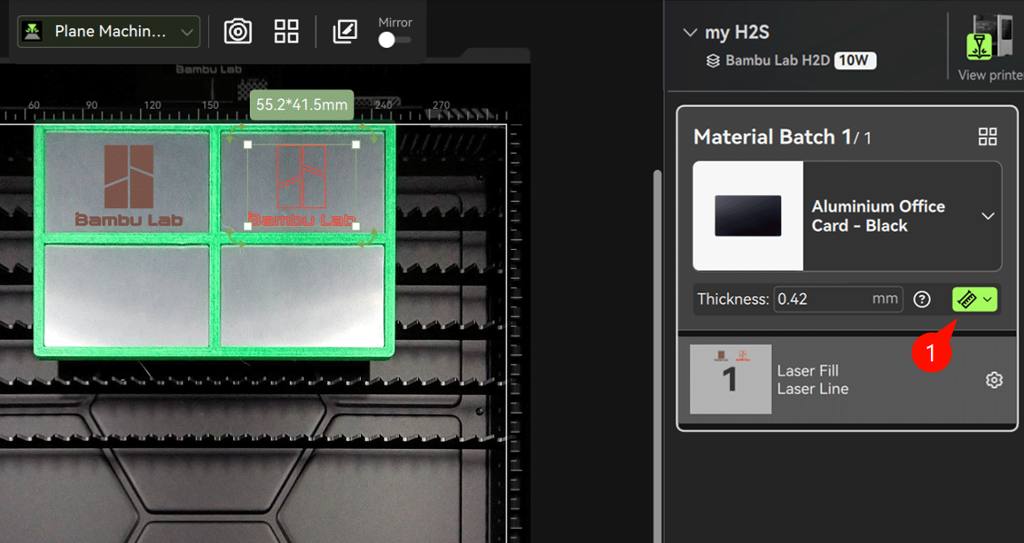Viewport: 1024px width, 543px height.
Task: Click the Material Batch grid icon
Action: click(988, 136)
